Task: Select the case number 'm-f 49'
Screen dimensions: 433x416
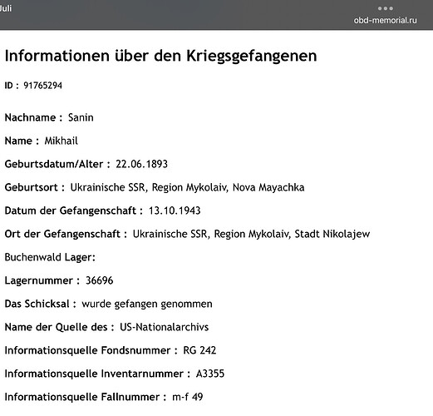Action: (188, 397)
